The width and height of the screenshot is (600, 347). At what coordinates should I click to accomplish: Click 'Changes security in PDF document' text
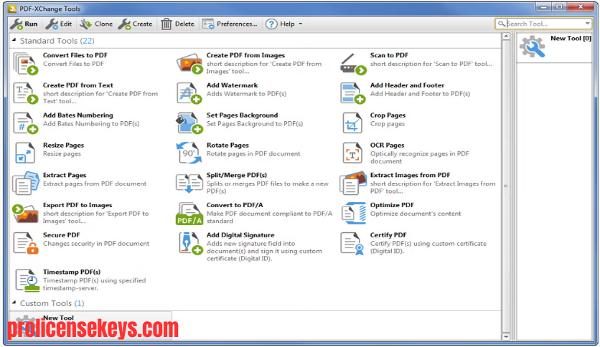96,244
